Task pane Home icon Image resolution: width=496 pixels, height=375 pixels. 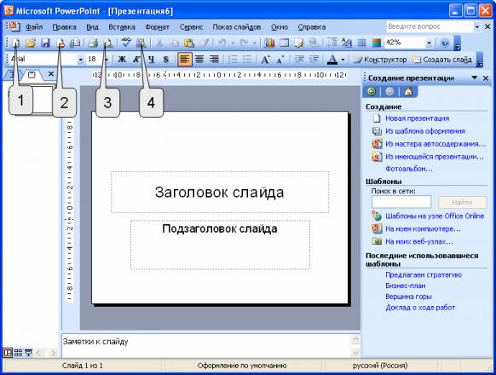408,92
